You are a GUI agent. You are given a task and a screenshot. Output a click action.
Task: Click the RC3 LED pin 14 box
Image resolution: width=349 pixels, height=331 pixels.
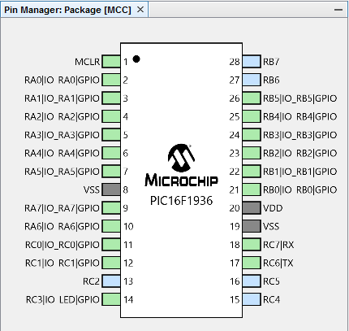pos(111,299)
